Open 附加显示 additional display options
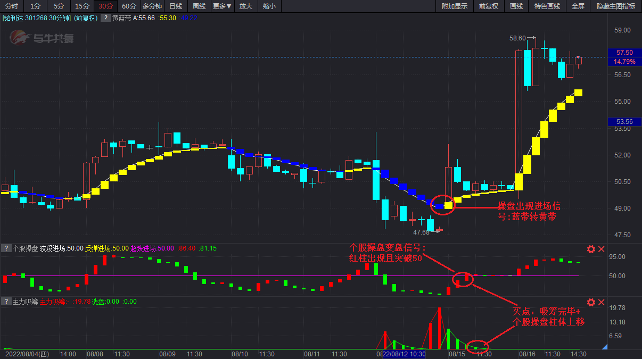Screen dimensions: 642x359 455,6
